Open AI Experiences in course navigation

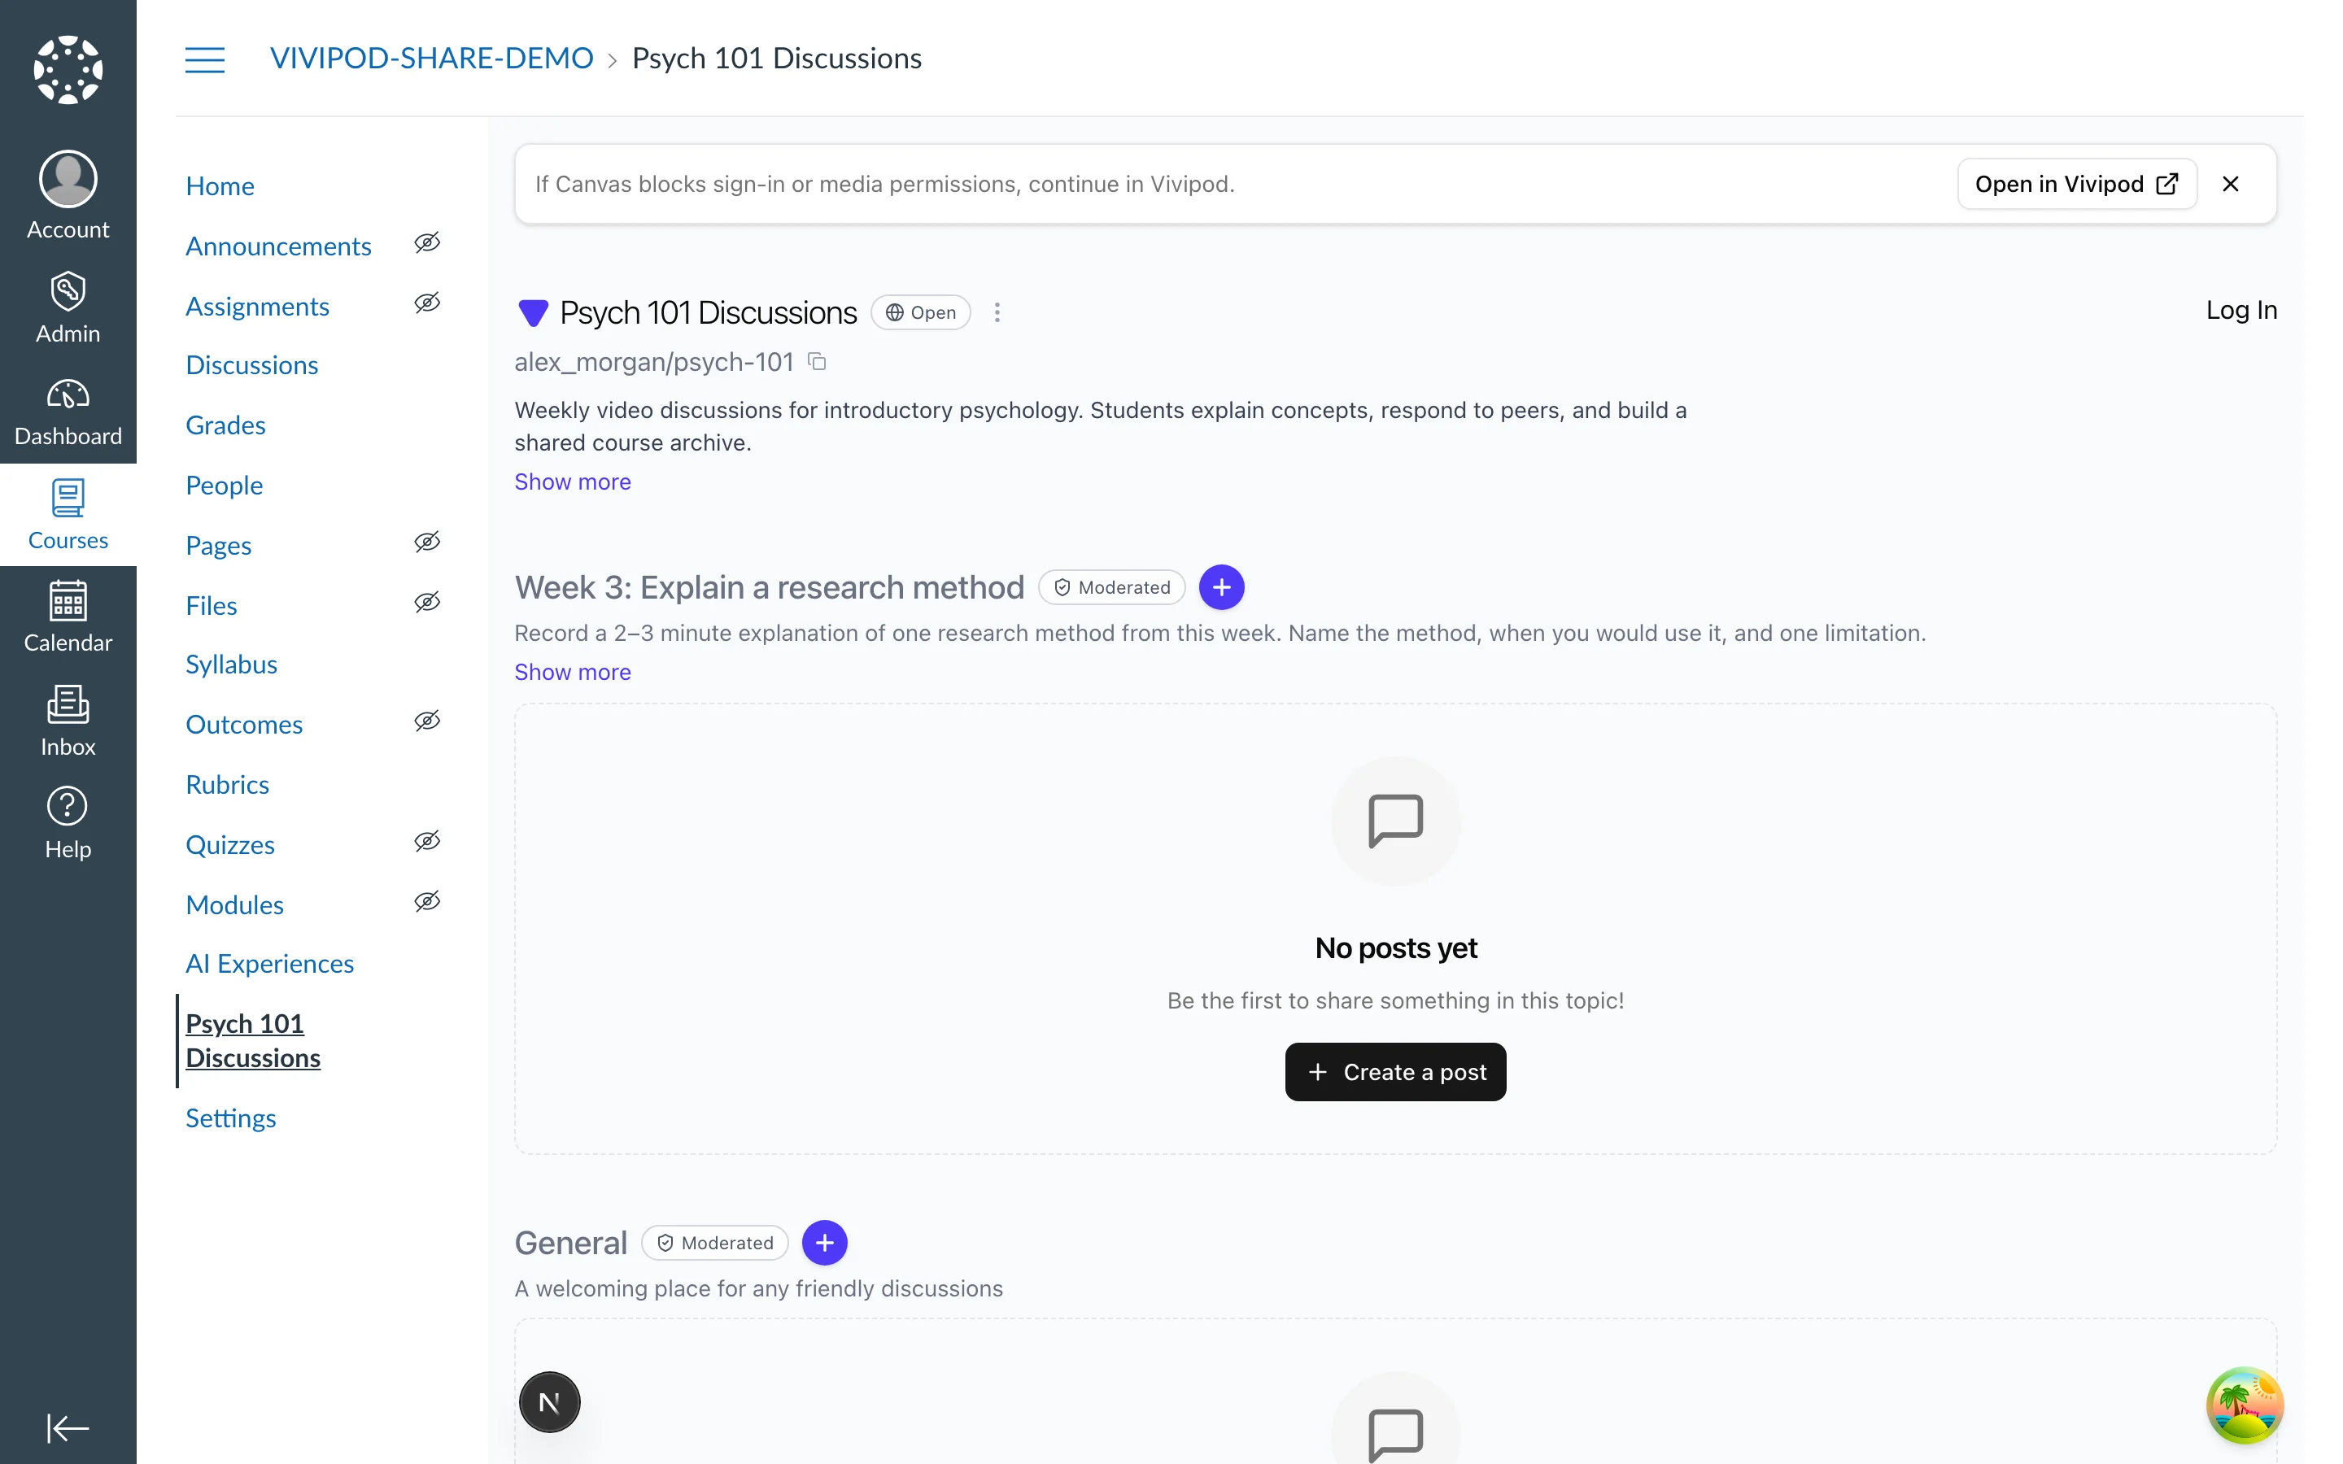269,964
